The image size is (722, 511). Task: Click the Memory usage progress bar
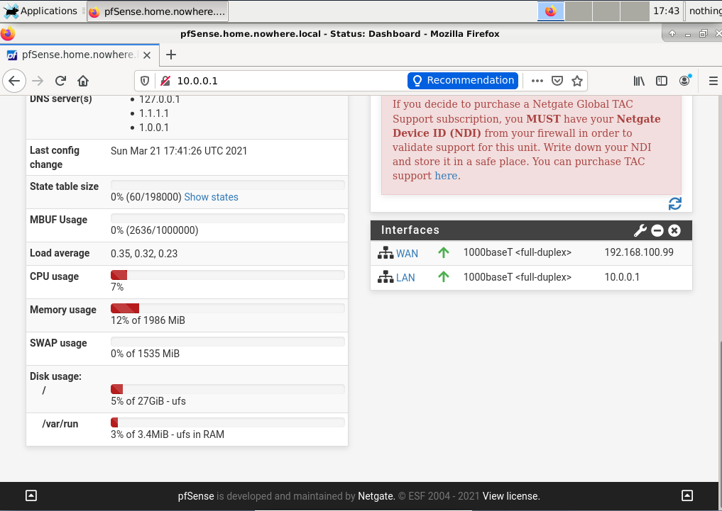coord(227,308)
